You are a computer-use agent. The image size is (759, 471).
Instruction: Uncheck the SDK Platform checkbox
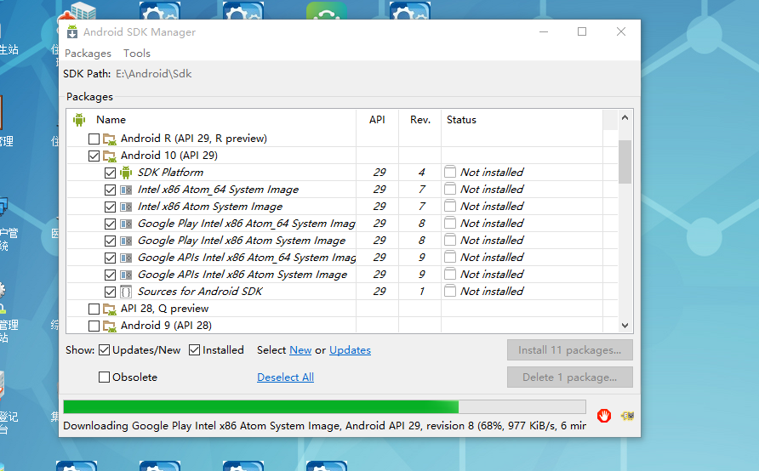[110, 173]
